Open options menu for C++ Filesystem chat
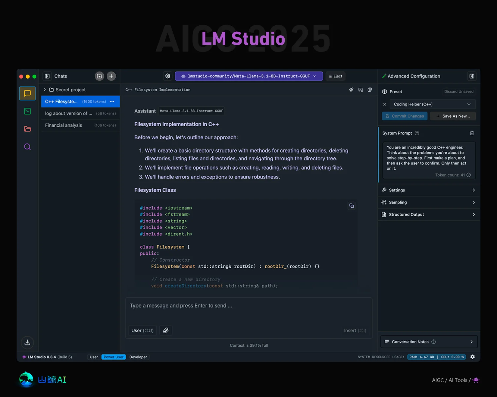 tap(112, 102)
